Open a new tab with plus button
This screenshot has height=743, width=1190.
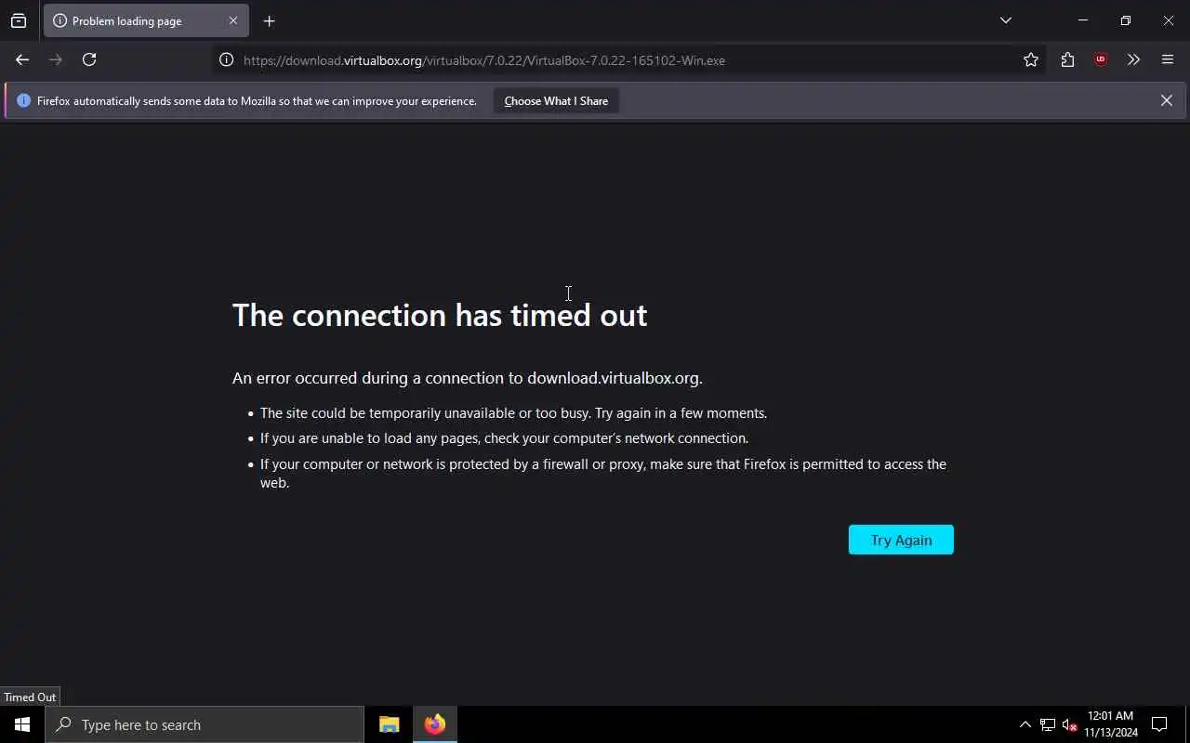[x=269, y=20]
